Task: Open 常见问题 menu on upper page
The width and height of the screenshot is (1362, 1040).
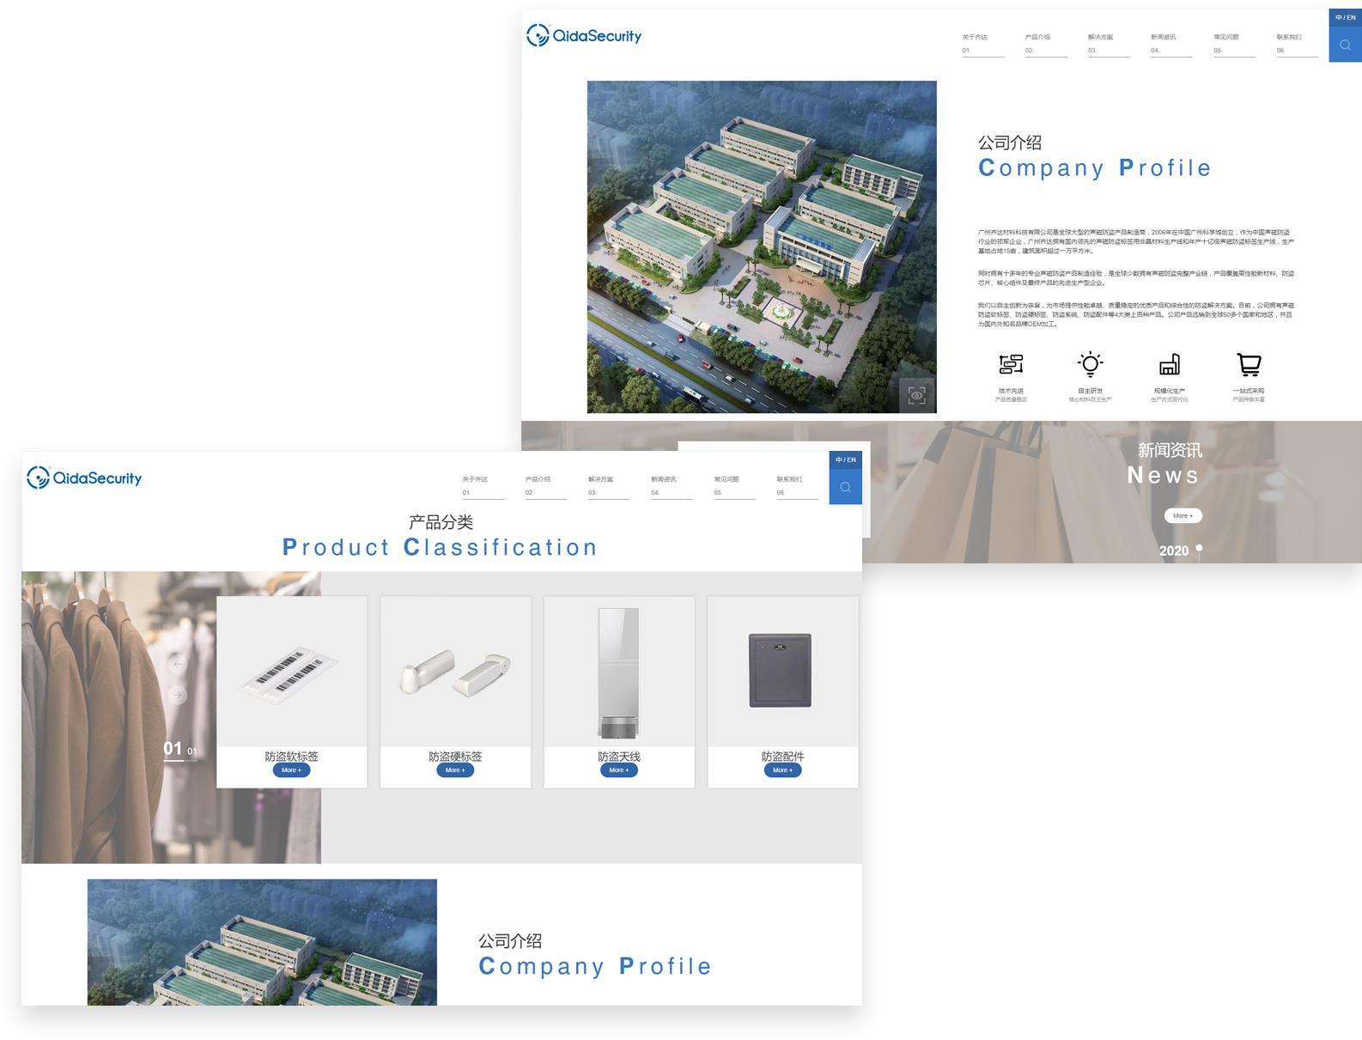Action: [x=1233, y=44]
